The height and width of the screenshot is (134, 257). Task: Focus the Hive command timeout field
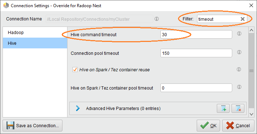click(196, 34)
